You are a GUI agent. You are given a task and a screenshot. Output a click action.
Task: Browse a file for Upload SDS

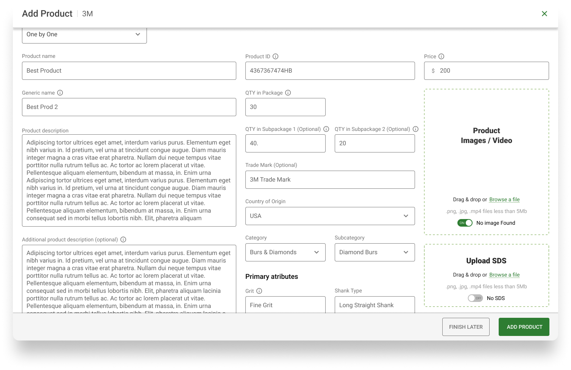click(504, 275)
